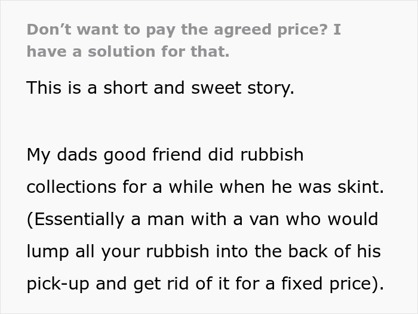
Task: Click the sentence "This is a short and sweet story."
Action: pyautogui.click(x=161, y=89)
